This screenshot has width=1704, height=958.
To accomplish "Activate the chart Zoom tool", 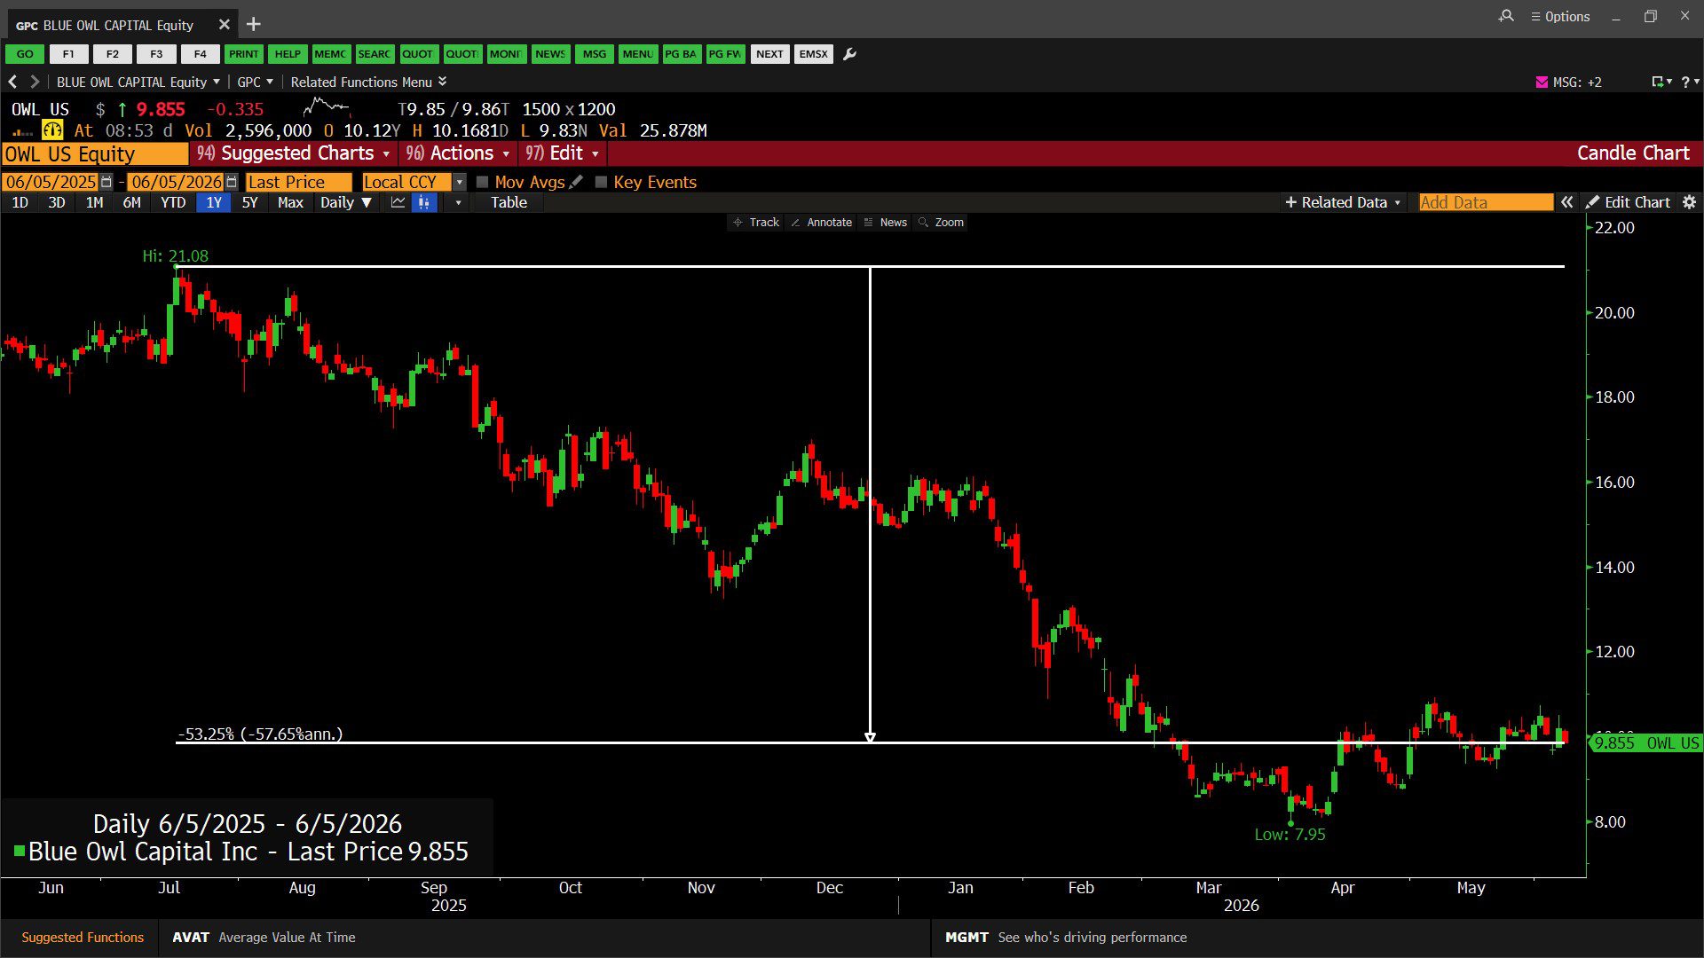I will tap(941, 222).
